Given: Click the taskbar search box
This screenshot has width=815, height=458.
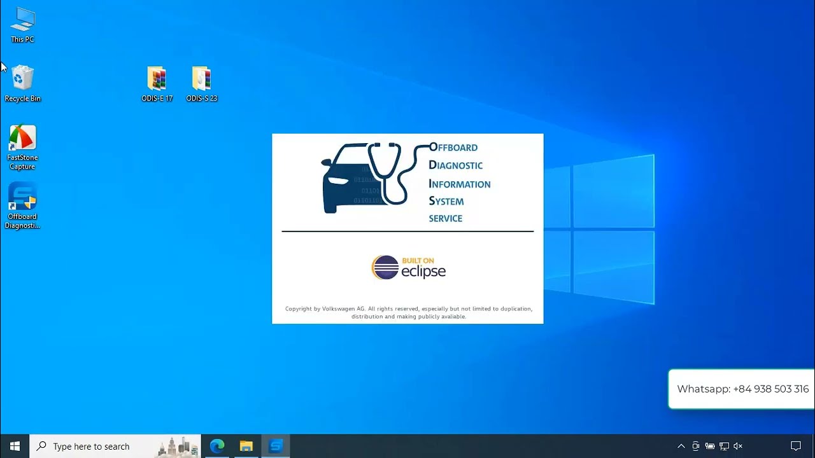Looking at the screenshot, I should click(115, 446).
